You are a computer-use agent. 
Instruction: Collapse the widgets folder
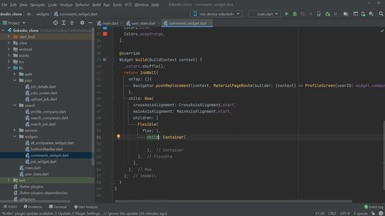coord(14,136)
